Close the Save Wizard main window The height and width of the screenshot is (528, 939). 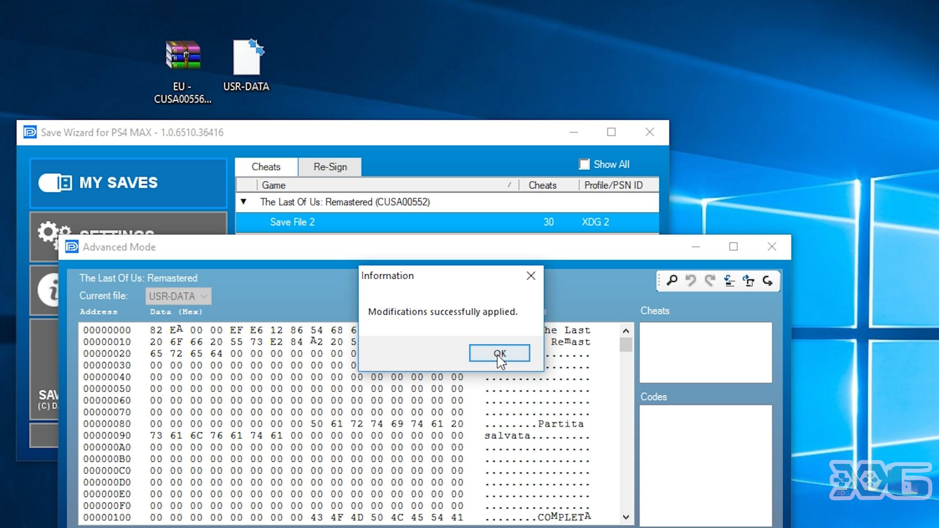tap(650, 132)
